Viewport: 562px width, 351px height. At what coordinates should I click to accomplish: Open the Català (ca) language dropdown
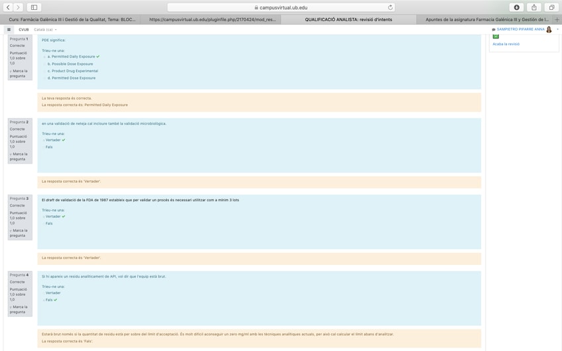tap(45, 30)
